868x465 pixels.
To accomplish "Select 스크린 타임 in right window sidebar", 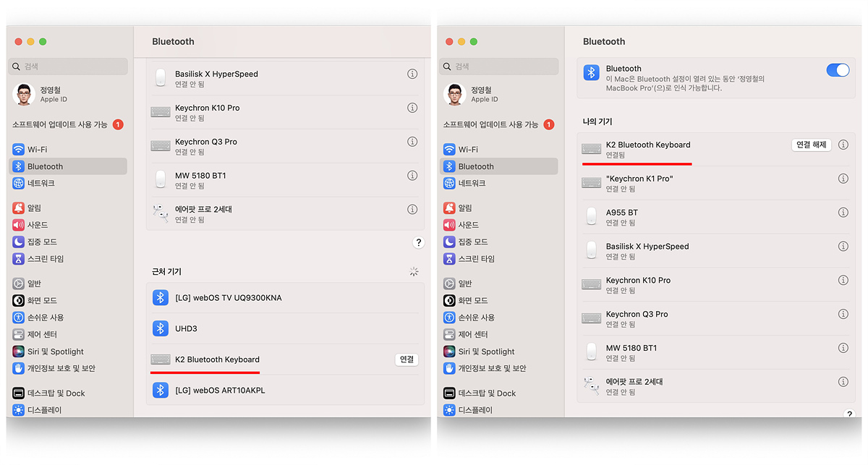I will click(499, 259).
